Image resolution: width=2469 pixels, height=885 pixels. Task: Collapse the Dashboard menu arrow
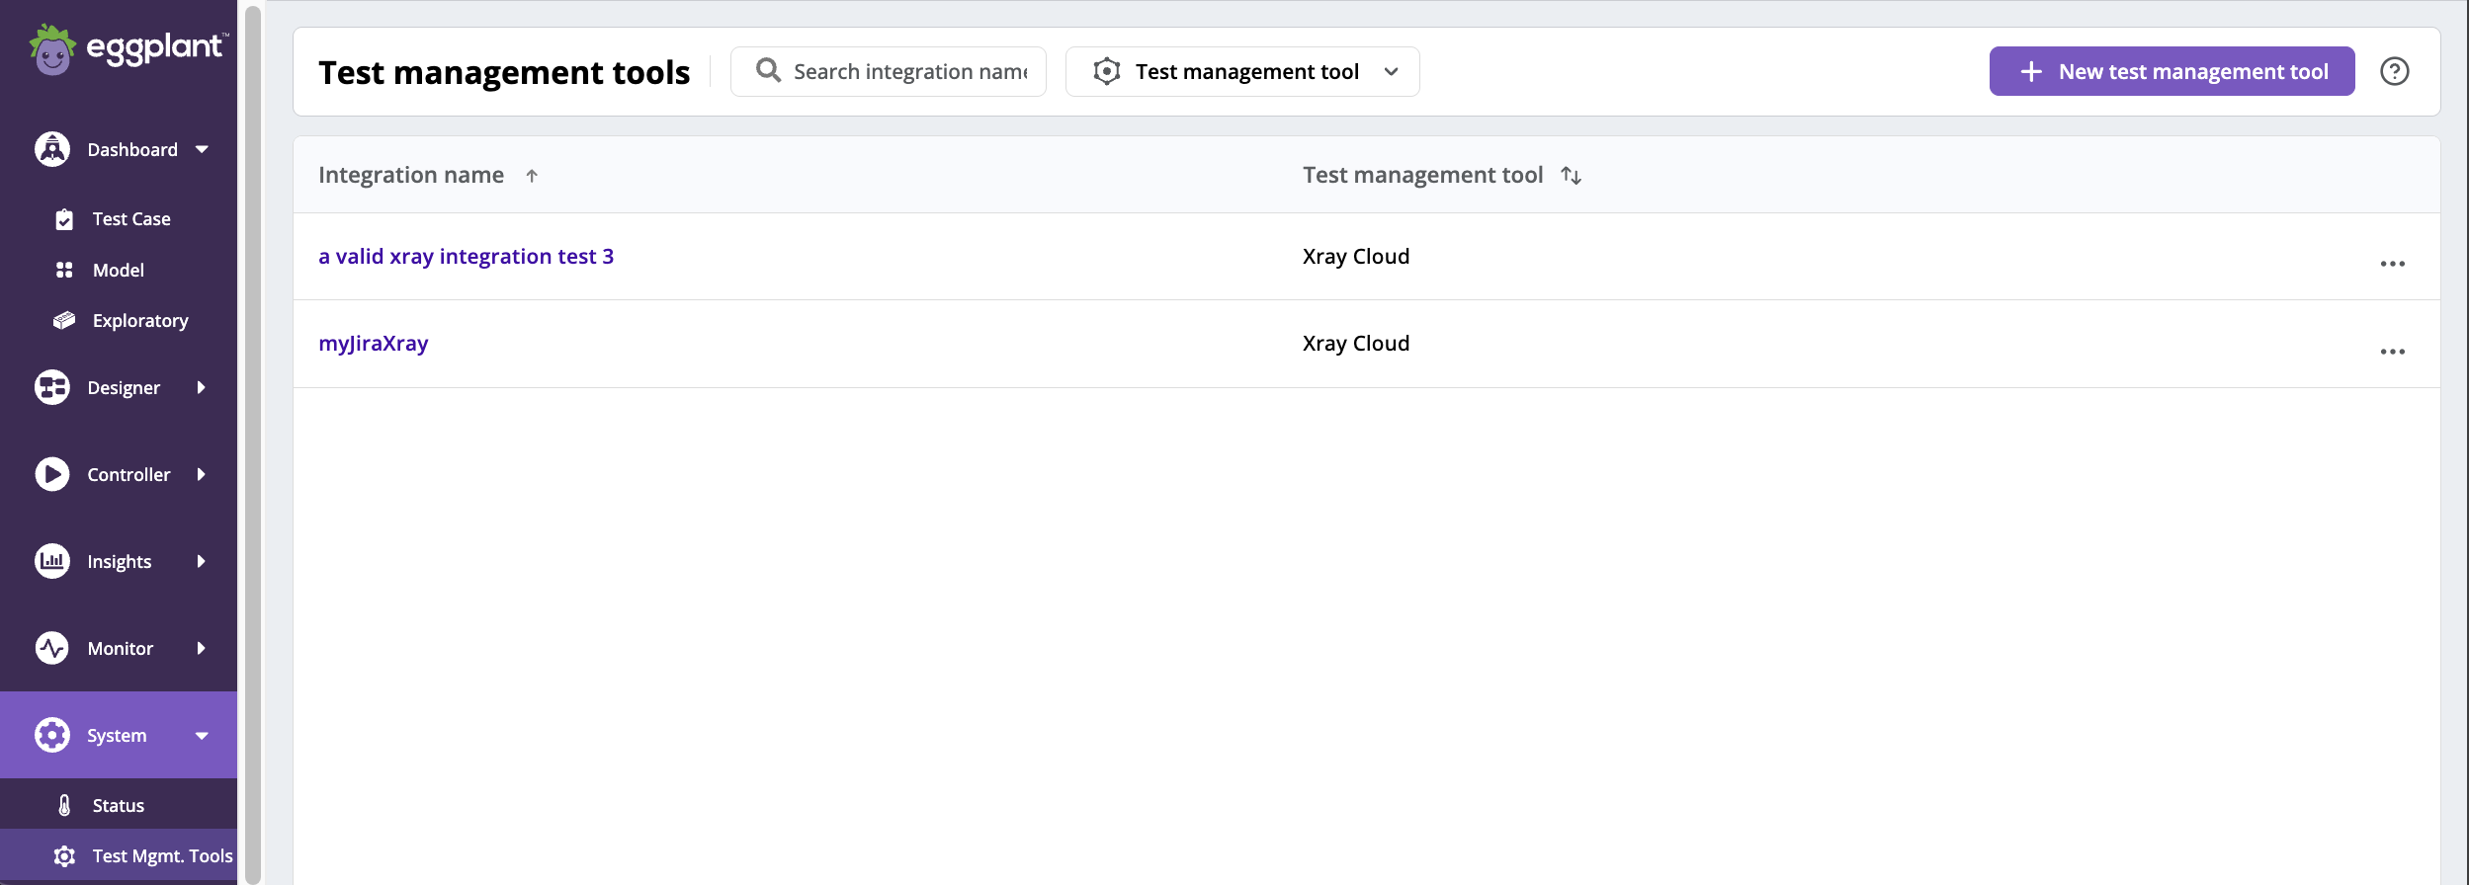tap(202, 150)
